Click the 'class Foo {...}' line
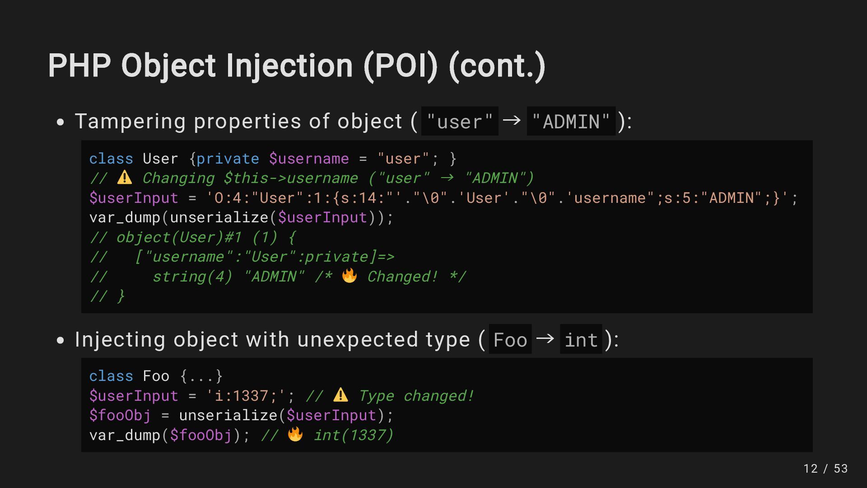The image size is (867, 488). click(x=156, y=376)
